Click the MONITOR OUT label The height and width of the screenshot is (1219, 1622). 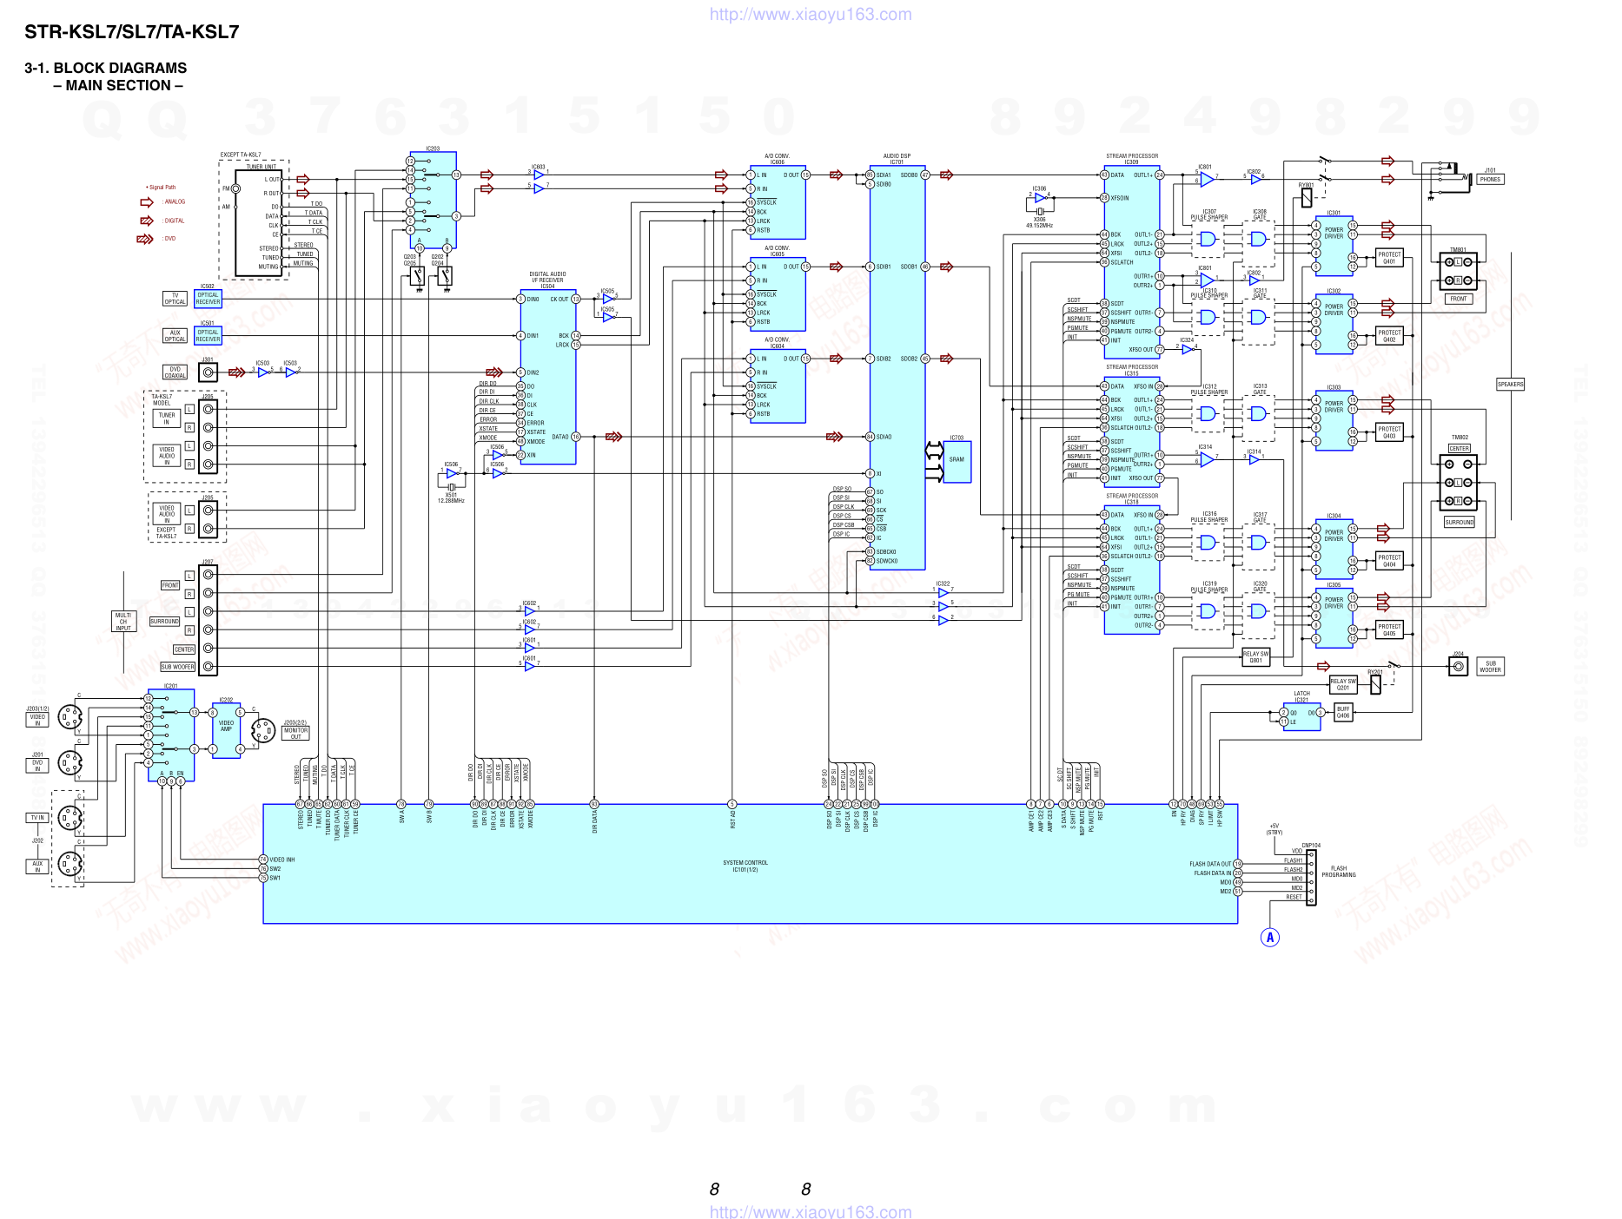[x=295, y=733]
